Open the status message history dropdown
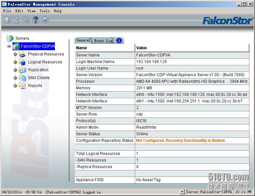The width and height of the screenshot is (255, 196). tap(182, 192)
